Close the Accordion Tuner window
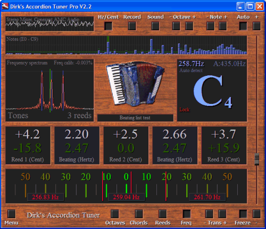This screenshot has width=266, height=229. point(260,7)
